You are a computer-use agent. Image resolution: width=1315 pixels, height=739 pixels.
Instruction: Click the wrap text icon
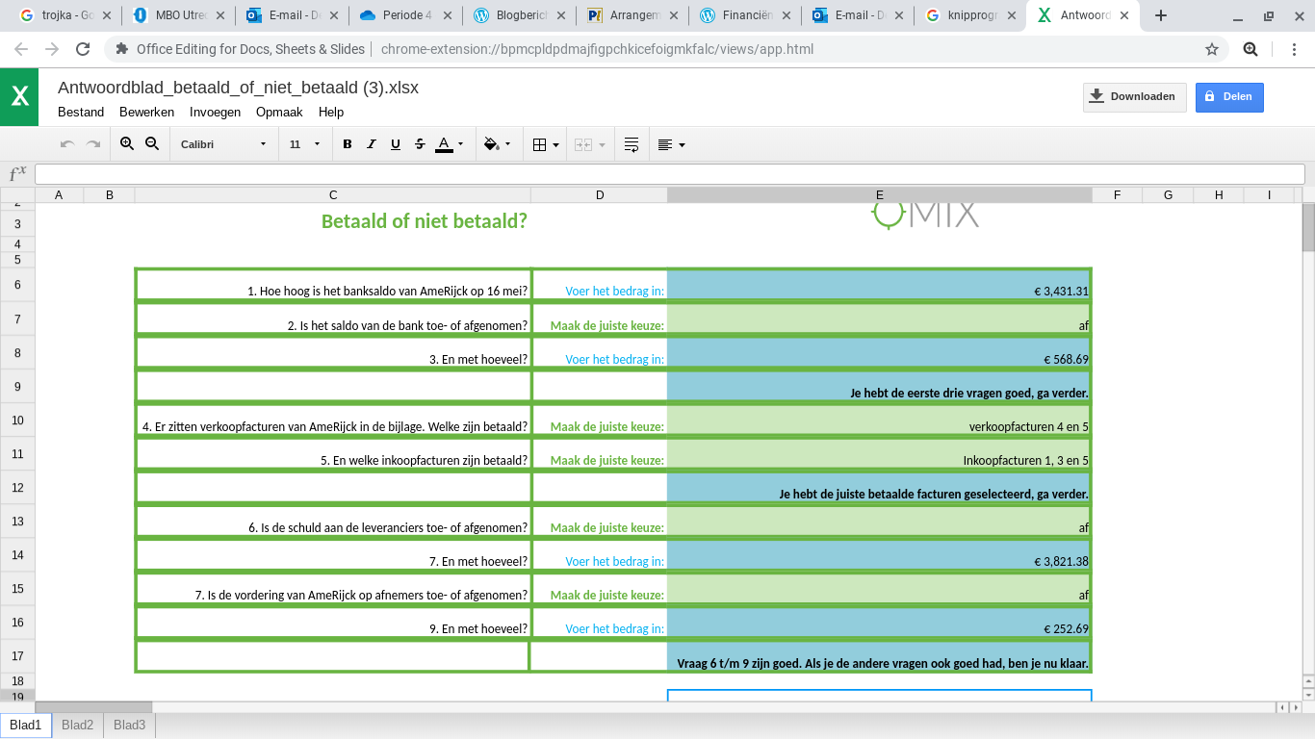click(x=632, y=144)
